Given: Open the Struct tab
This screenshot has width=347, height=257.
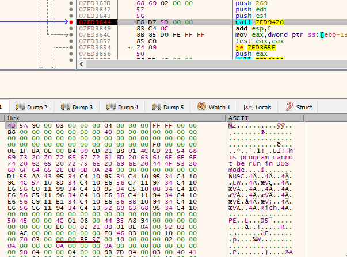Looking at the screenshot, I should coord(298,108).
